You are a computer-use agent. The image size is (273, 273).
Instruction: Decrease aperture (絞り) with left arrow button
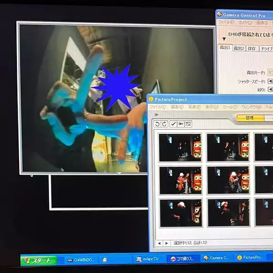[x=270, y=90]
